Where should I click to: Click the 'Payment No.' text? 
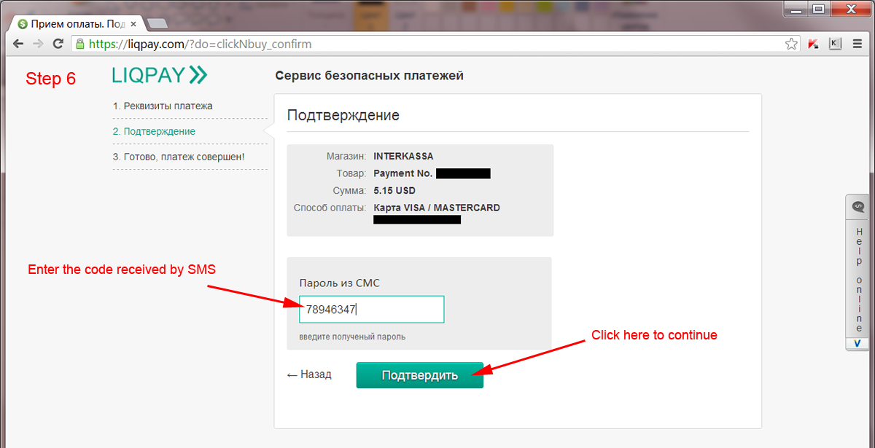(403, 173)
